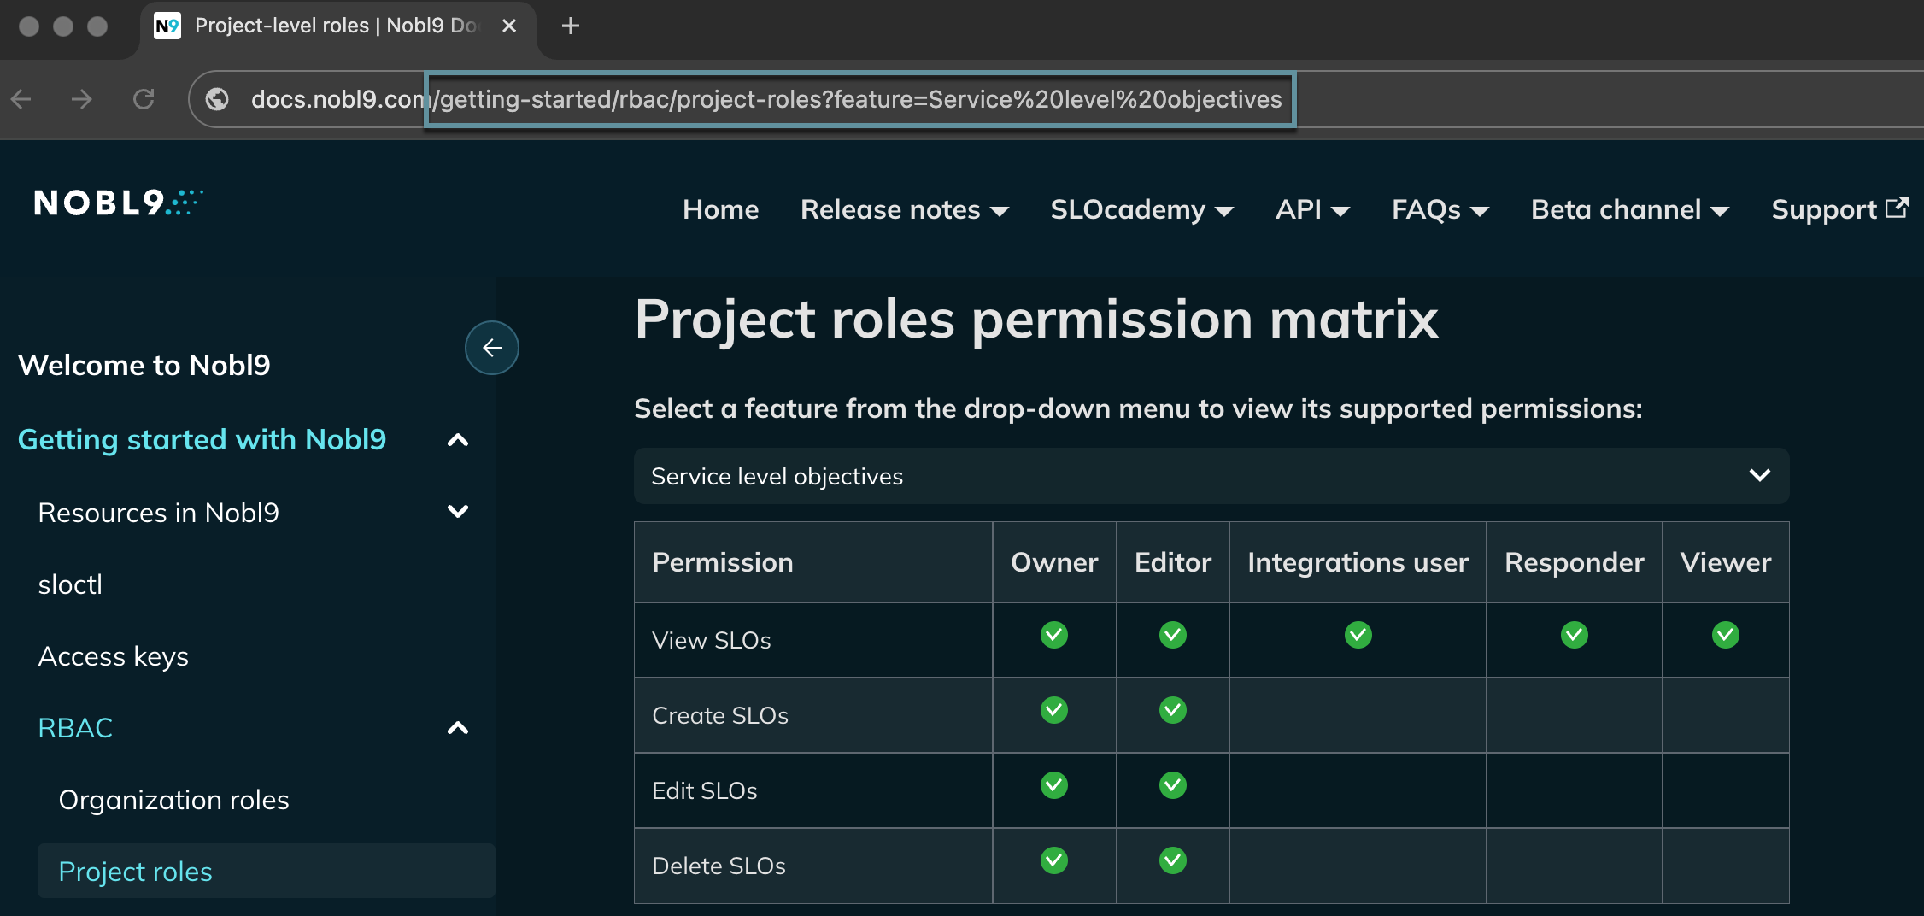Open the Release notes dropdown menu
1924x916 pixels.
905,209
